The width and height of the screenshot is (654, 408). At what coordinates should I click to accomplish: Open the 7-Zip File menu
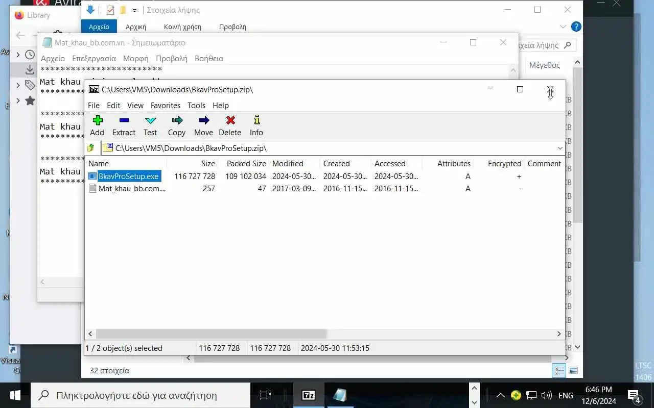coord(94,105)
